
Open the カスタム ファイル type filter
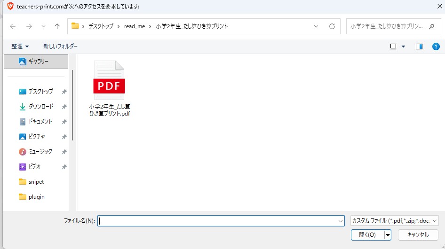pos(395,221)
